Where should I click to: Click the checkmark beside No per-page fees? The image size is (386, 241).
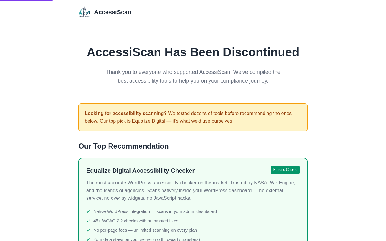pos(89,230)
